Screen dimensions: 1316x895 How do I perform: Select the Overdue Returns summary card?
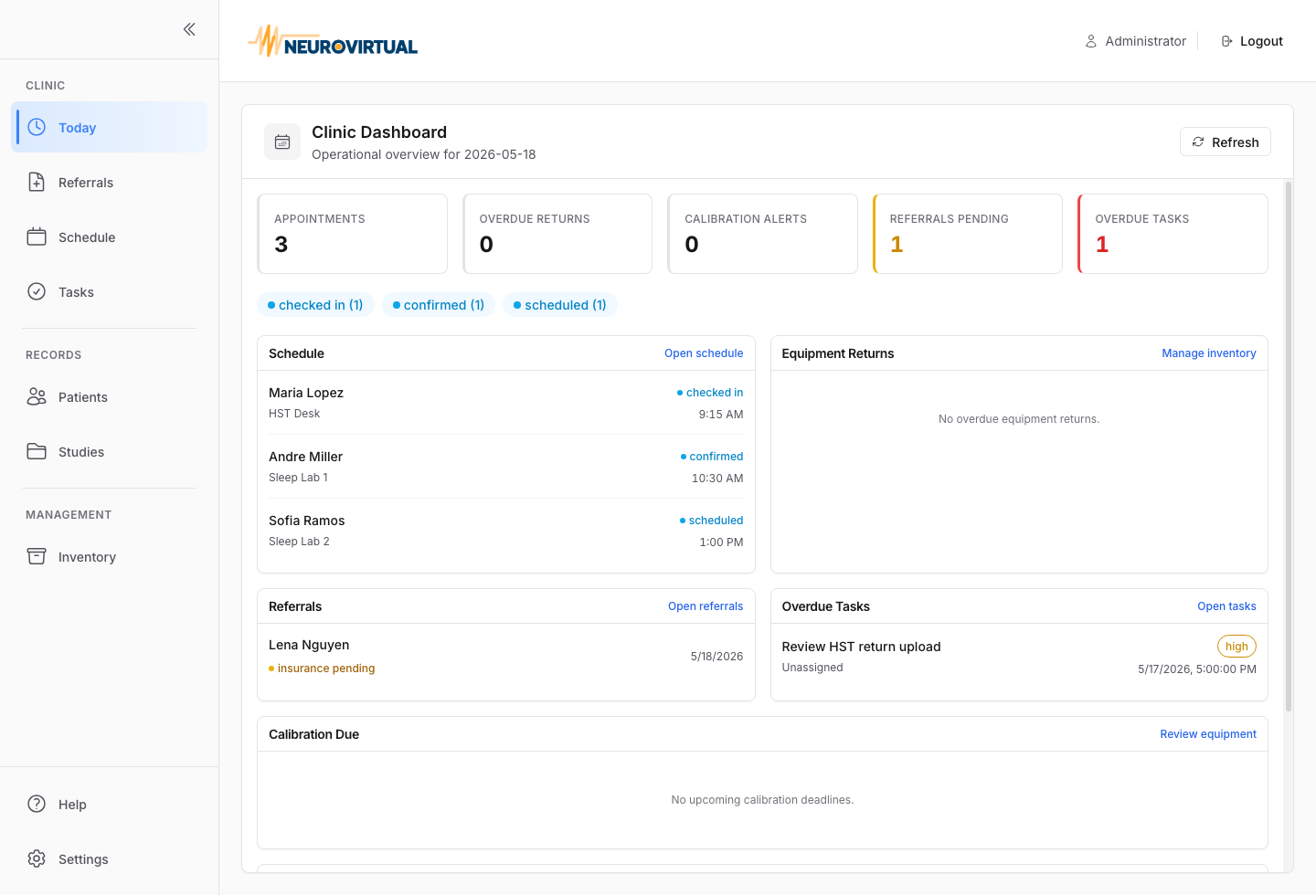[x=557, y=234]
